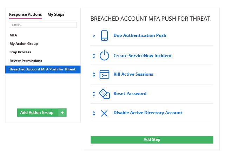225x158 pixels.
Task: Click the X icon for Disable Active Directory Account
Action: coord(104,113)
